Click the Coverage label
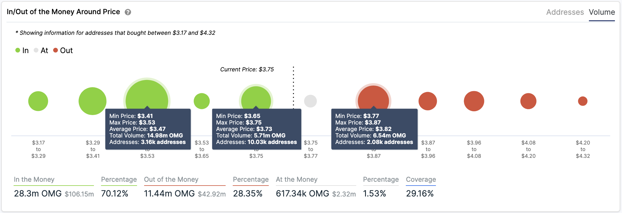 click(x=421, y=179)
